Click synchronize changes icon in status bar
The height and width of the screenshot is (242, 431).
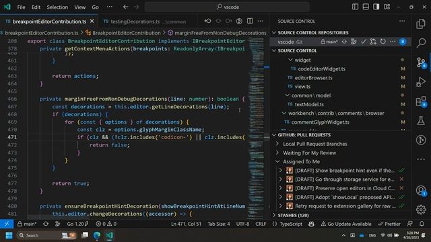(46, 224)
